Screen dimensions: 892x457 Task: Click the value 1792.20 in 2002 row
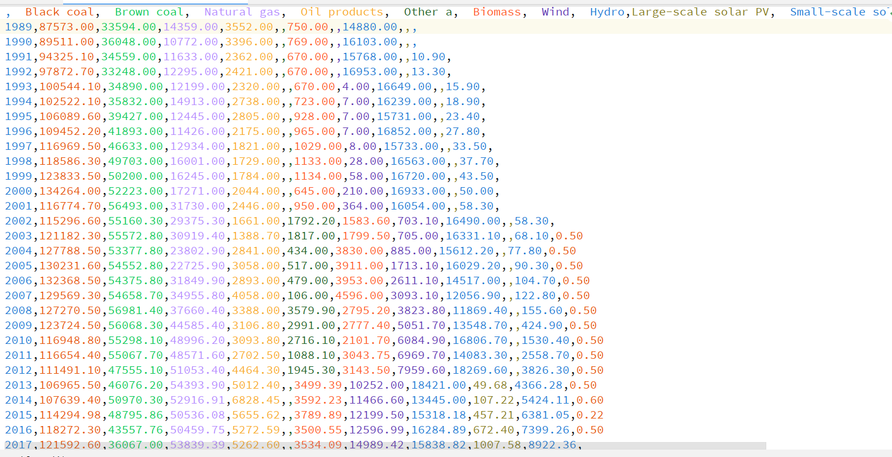point(311,221)
